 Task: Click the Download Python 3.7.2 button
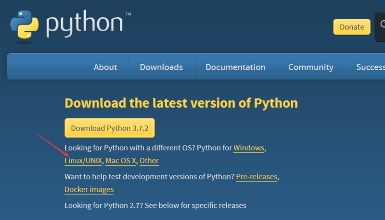110,128
